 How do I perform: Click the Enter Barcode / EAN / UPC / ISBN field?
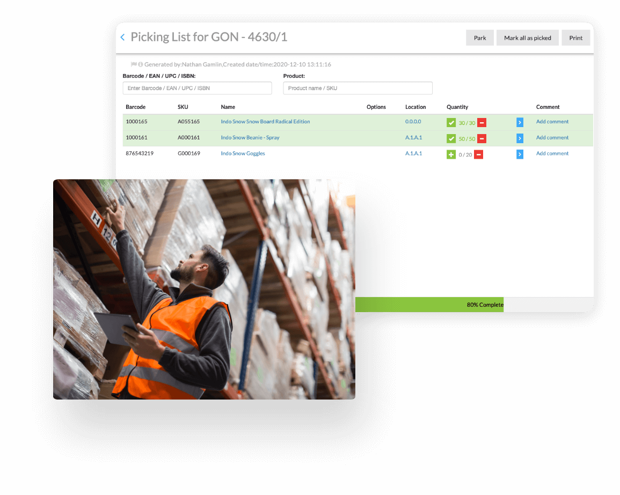(x=197, y=88)
